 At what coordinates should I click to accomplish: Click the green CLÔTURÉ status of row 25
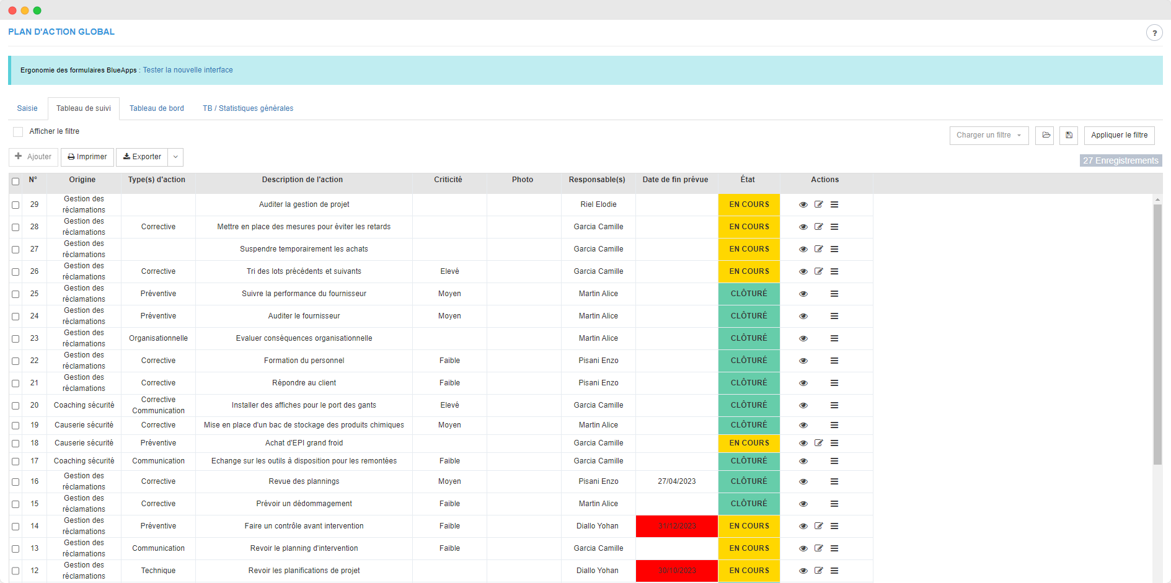pos(749,294)
